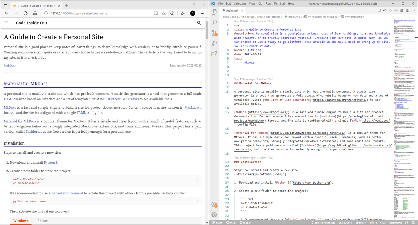Open the Terminal menu
Viewport: 418px width, 225px height.
pyautogui.click(x=280, y=3)
